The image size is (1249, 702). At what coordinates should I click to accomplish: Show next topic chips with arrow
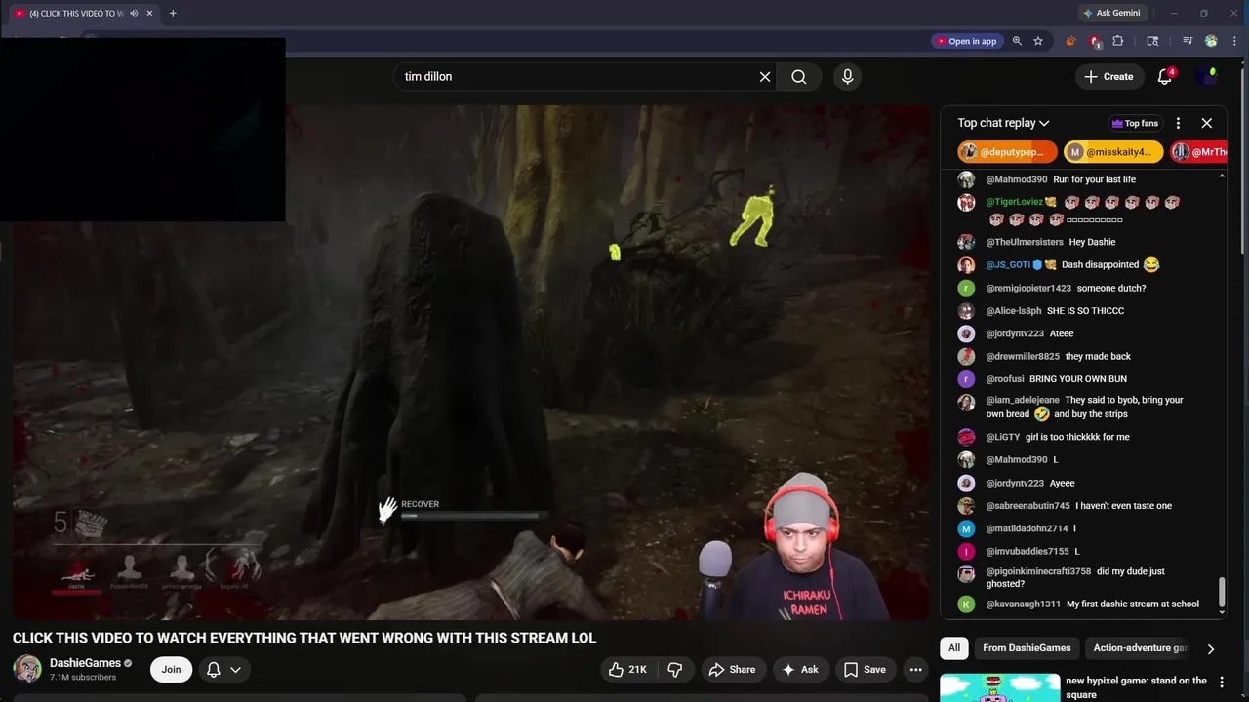click(1210, 648)
